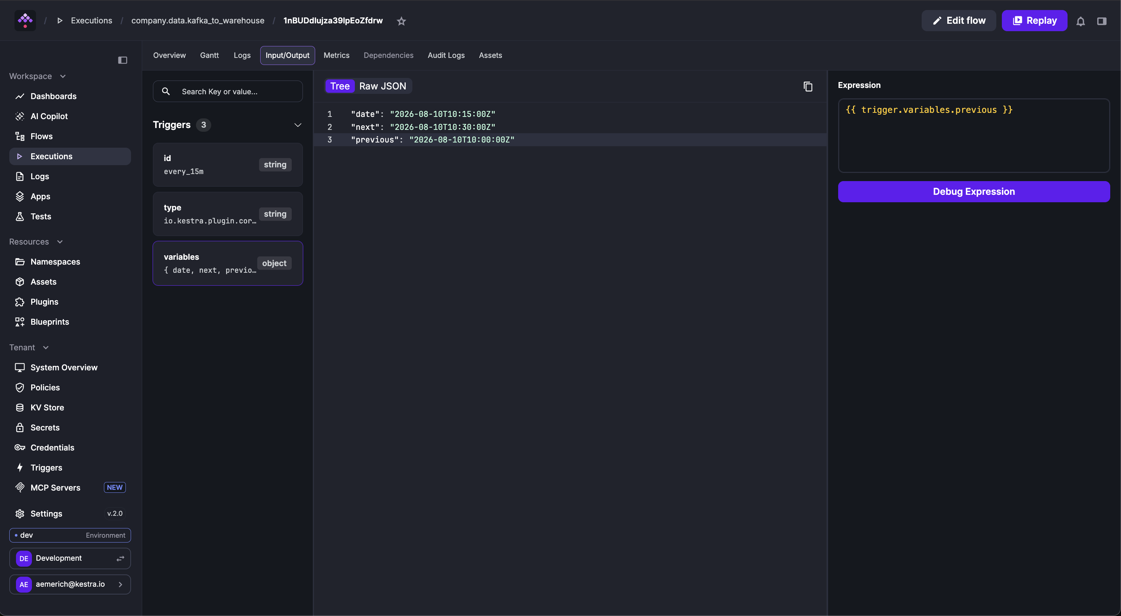Open company.data.kafka_to_warehouse breadcrumb
The height and width of the screenshot is (616, 1121).
coord(197,20)
